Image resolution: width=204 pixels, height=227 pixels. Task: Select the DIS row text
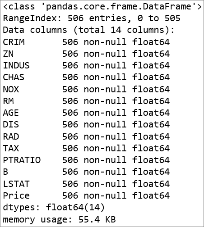point(86,125)
